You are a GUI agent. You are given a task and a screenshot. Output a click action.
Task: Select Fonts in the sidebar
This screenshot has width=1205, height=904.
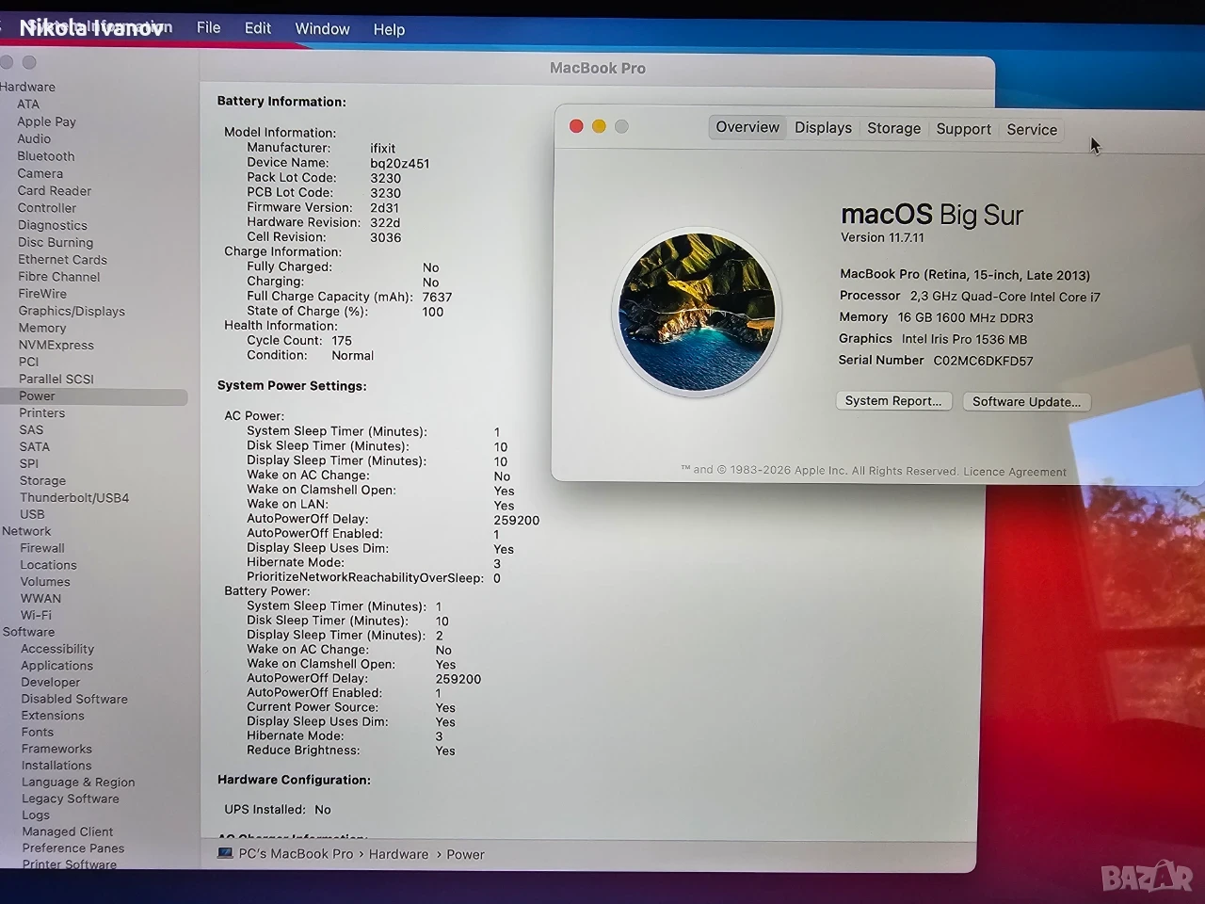click(x=38, y=733)
